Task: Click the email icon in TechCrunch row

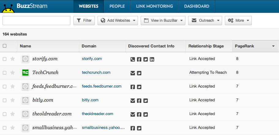Action: click(133, 73)
